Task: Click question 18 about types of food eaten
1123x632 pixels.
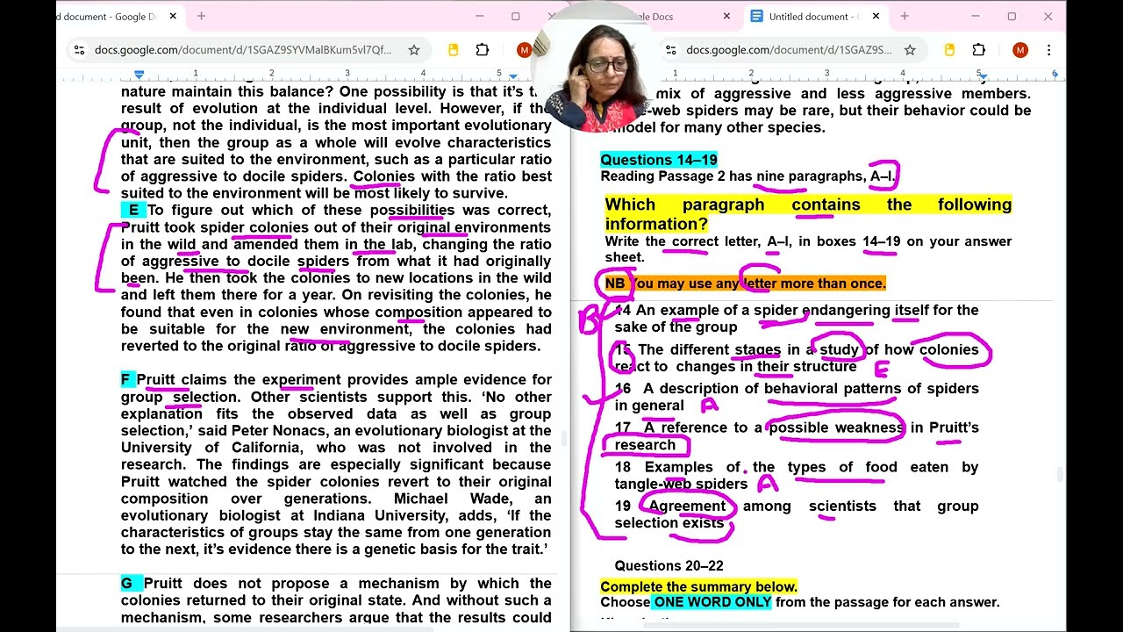Action: click(x=797, y=476)
